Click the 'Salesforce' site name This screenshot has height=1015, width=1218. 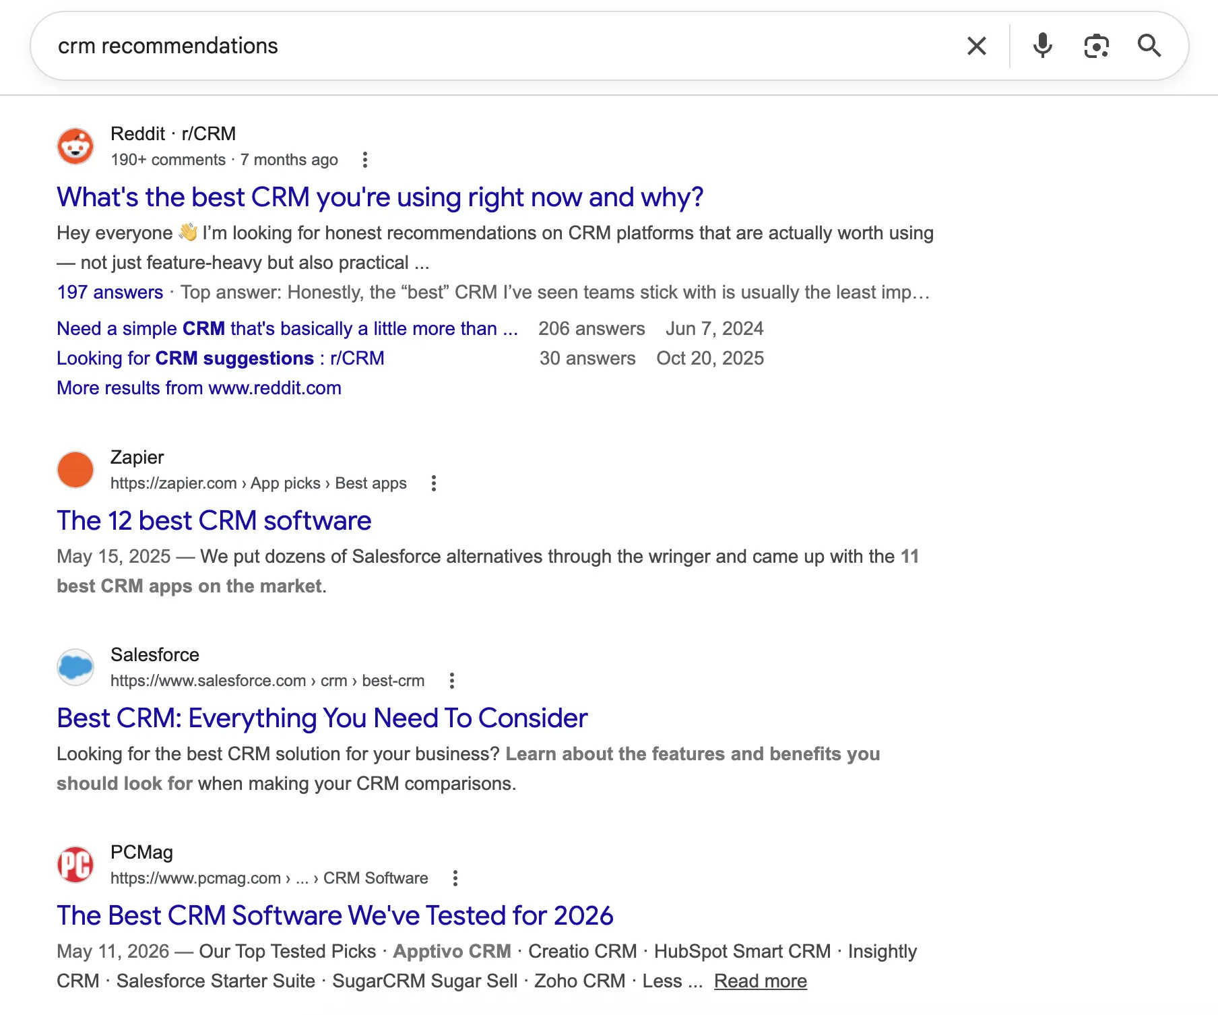tap(155, 654)
